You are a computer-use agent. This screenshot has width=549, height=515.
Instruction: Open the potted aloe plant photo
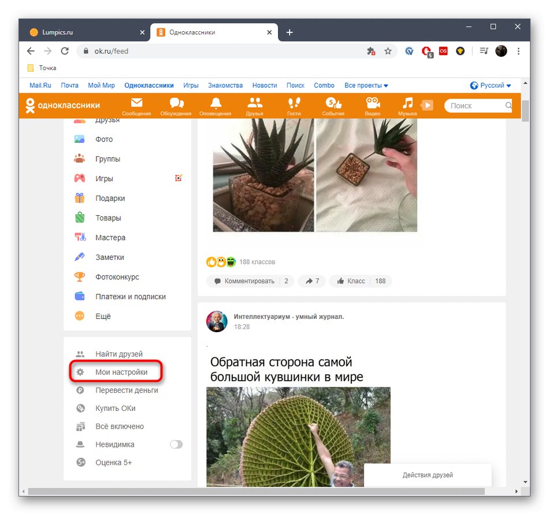coord(264,175)
